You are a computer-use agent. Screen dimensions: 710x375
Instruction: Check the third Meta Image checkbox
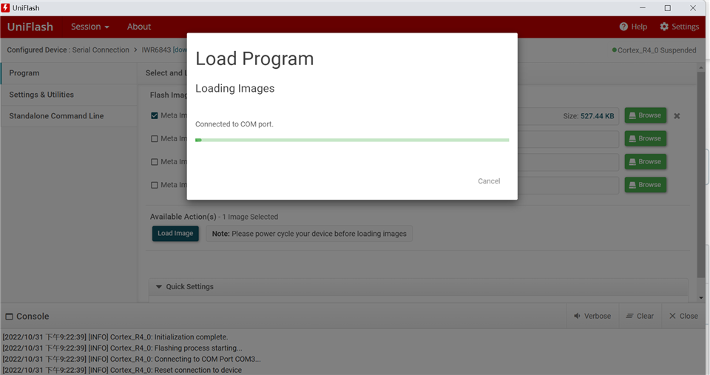155,162
